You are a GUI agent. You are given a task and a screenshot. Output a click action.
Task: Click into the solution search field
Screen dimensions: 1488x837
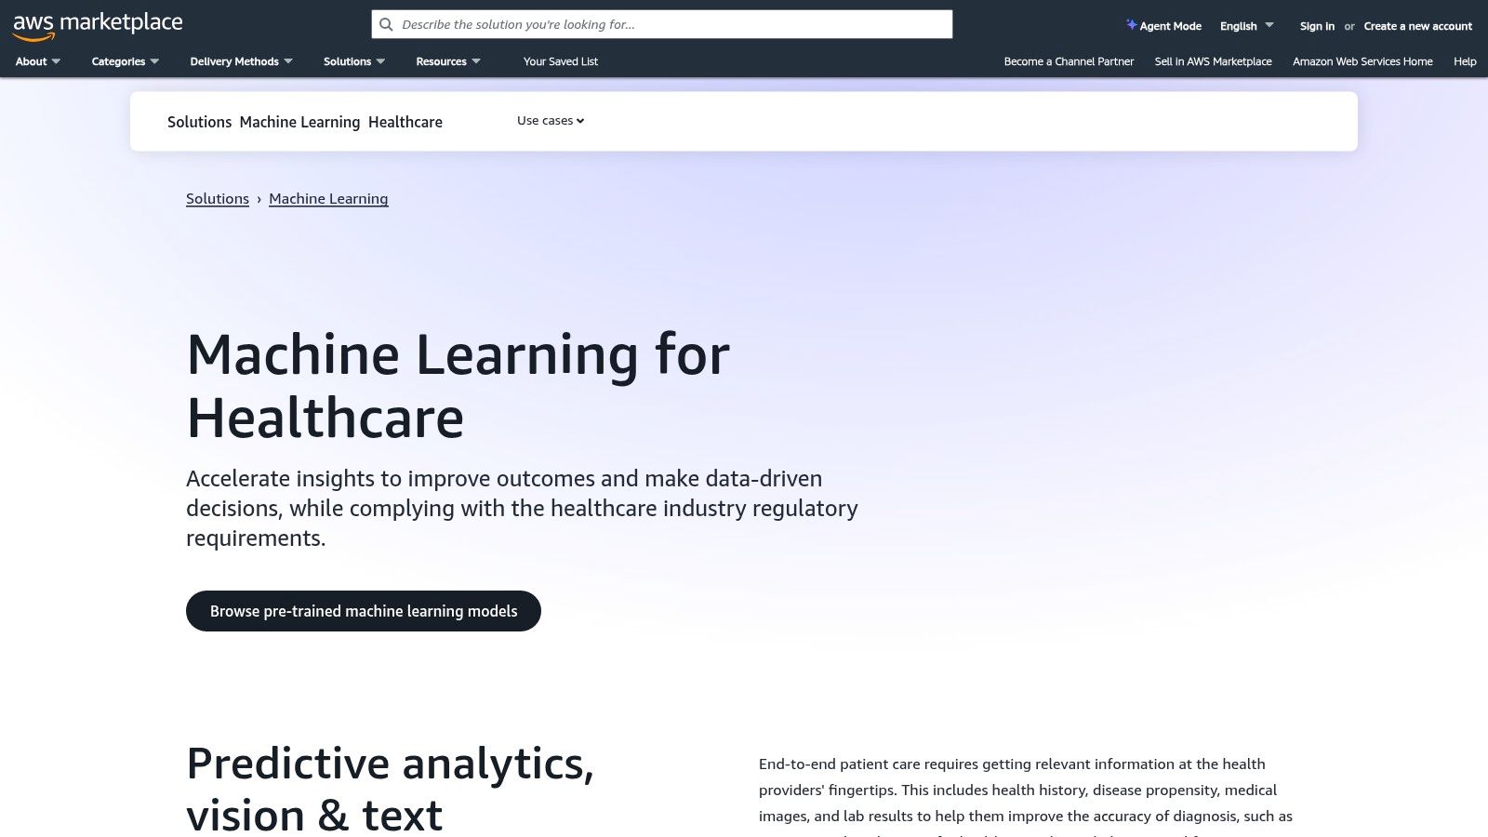tap(660, 24)
